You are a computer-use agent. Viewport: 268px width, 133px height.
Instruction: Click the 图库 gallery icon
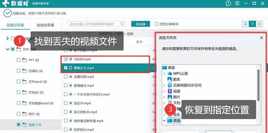pos(170,79)
